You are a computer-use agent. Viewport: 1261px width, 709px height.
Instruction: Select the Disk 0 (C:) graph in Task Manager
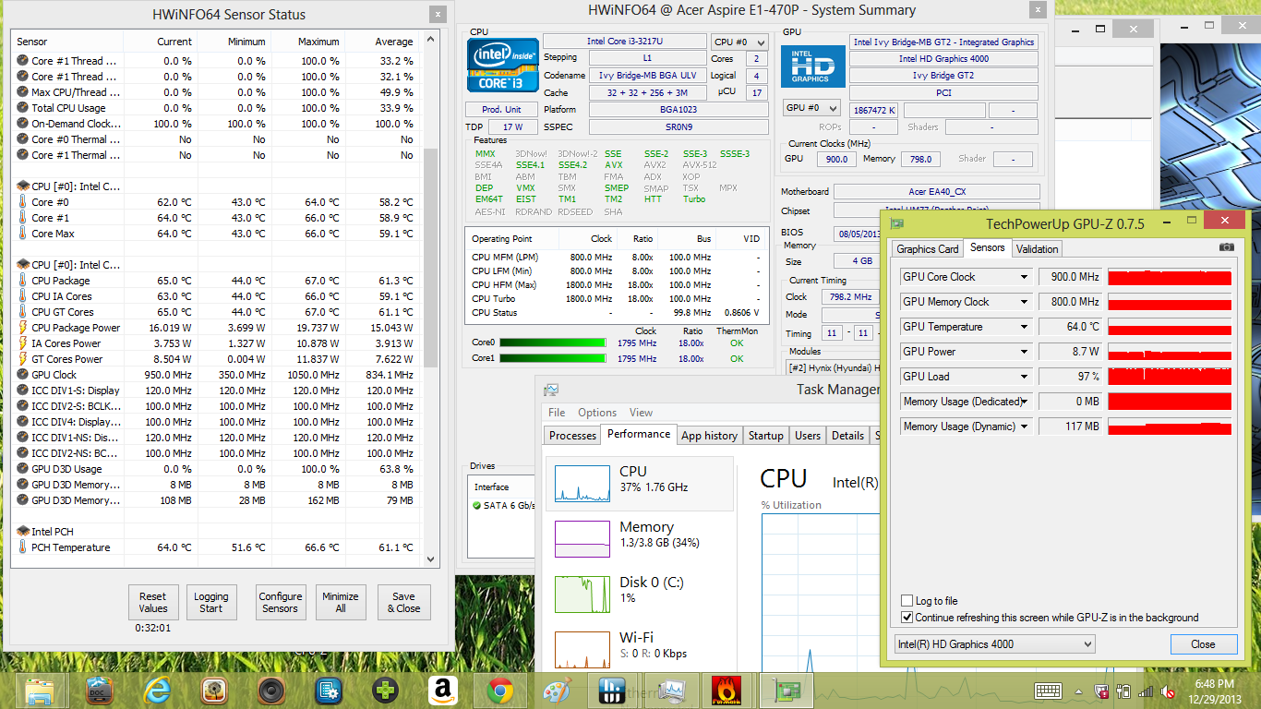click(582, 595)
